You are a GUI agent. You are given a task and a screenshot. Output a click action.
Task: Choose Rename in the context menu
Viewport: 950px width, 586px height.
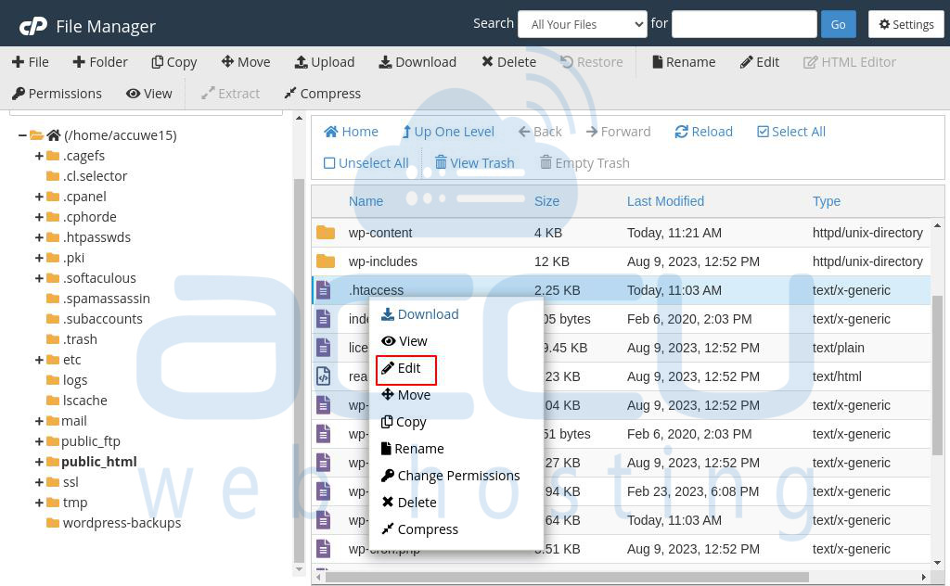click(412, 449)
